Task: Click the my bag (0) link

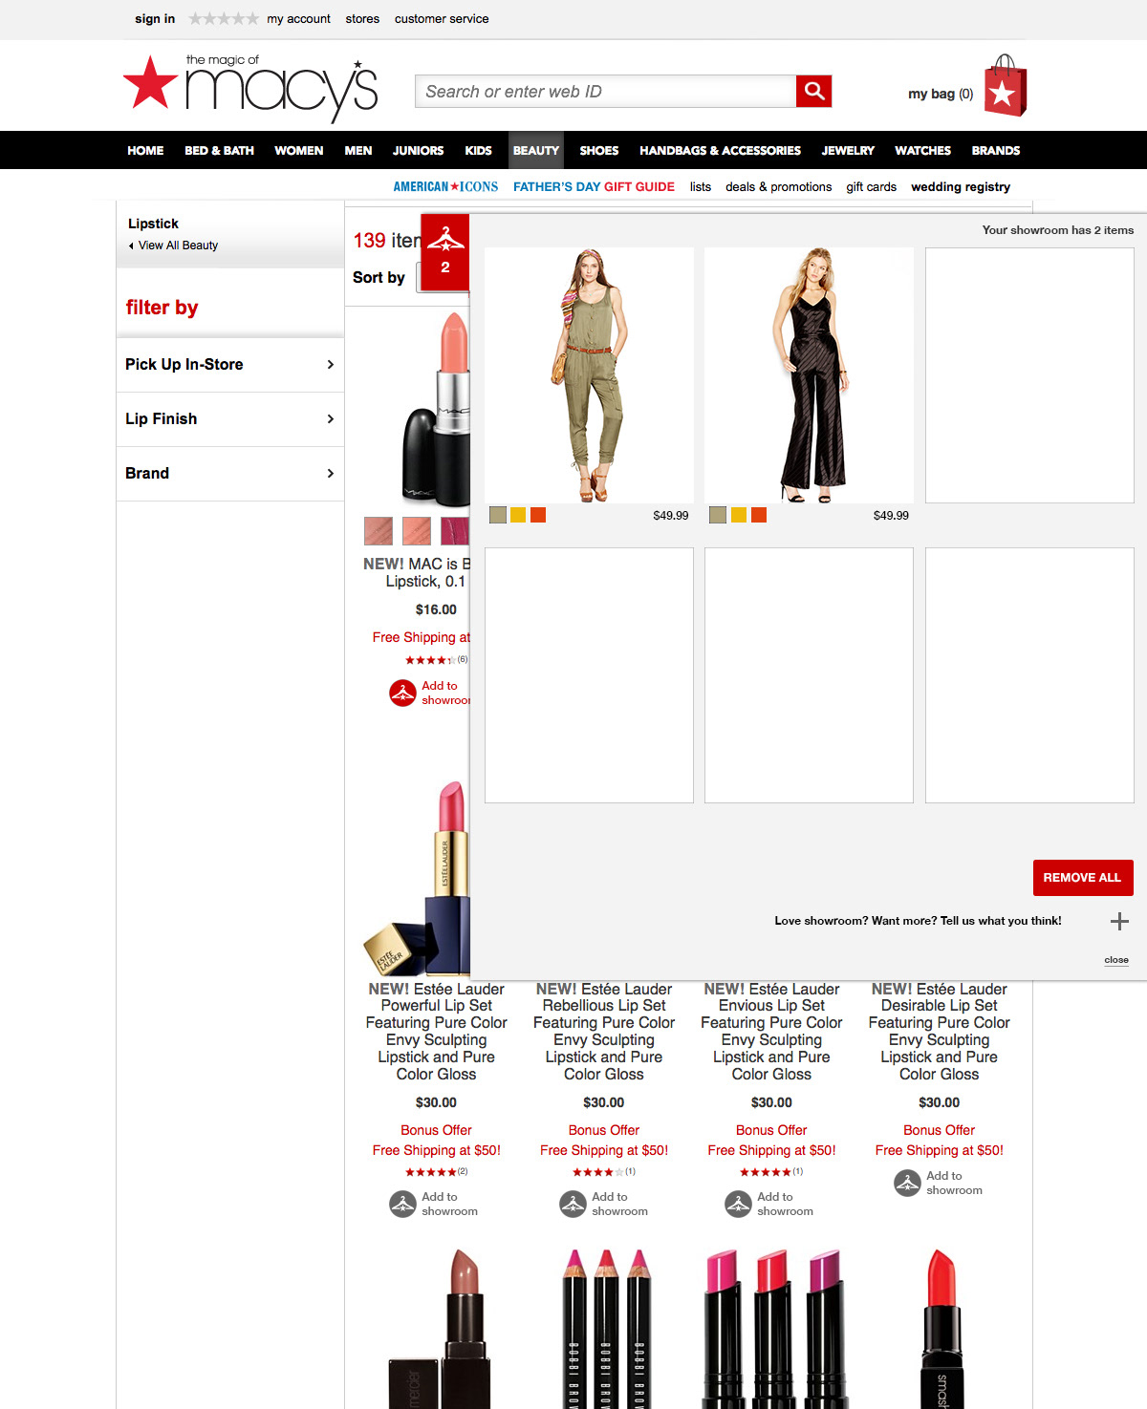Action: (x=941, y=94)
